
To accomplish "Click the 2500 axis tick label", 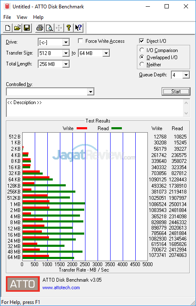I will coord(85,264).
